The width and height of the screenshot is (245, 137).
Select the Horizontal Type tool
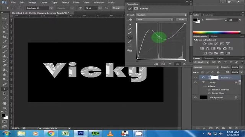[4, 89]
